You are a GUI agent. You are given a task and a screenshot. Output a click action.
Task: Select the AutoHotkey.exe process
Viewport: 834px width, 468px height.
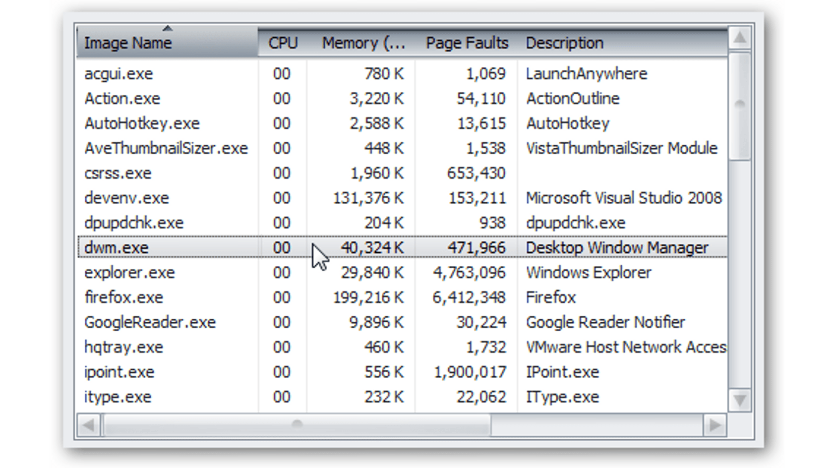(x=142, y=123)
